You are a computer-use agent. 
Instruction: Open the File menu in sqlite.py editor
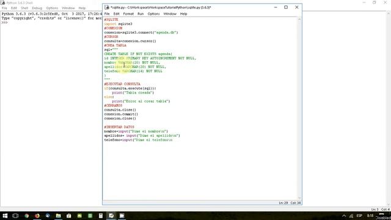pyautogui.click(x=107, y=14)
